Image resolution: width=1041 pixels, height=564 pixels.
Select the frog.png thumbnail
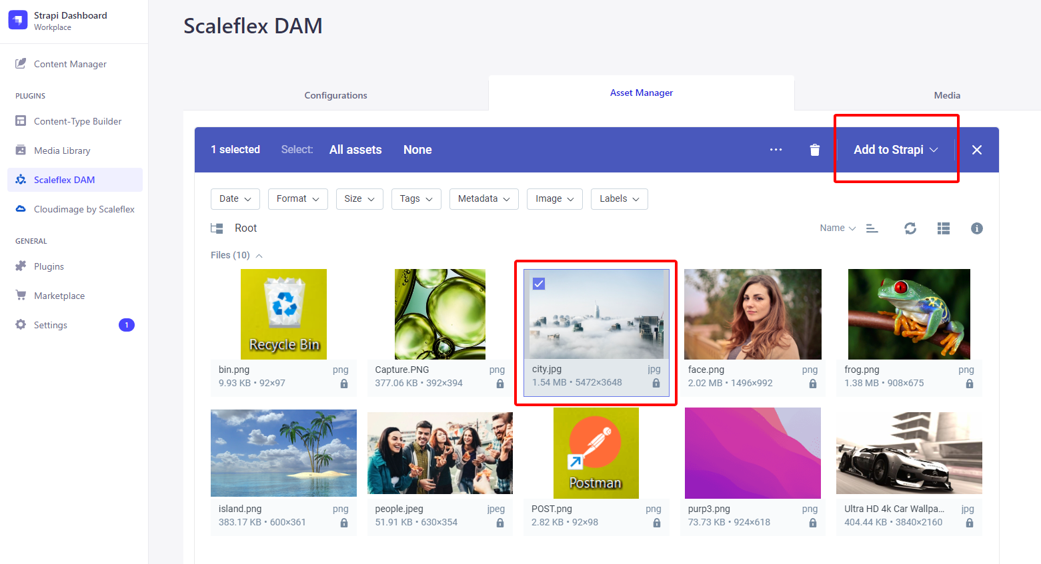tap(909, 314)
